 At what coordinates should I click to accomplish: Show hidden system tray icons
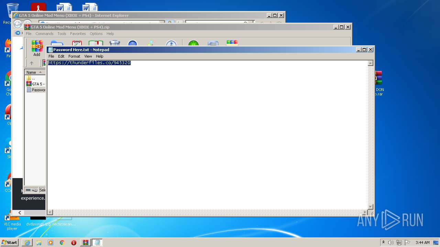click(x=383, y=243)
